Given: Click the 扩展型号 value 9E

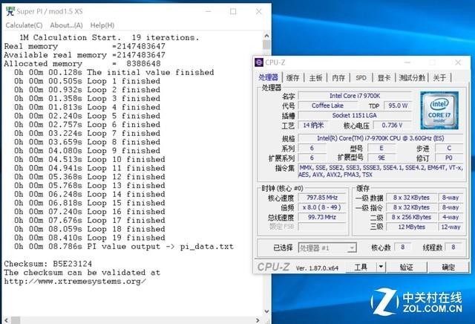Looking at the screenshot, I should click(x=381, y=158).
